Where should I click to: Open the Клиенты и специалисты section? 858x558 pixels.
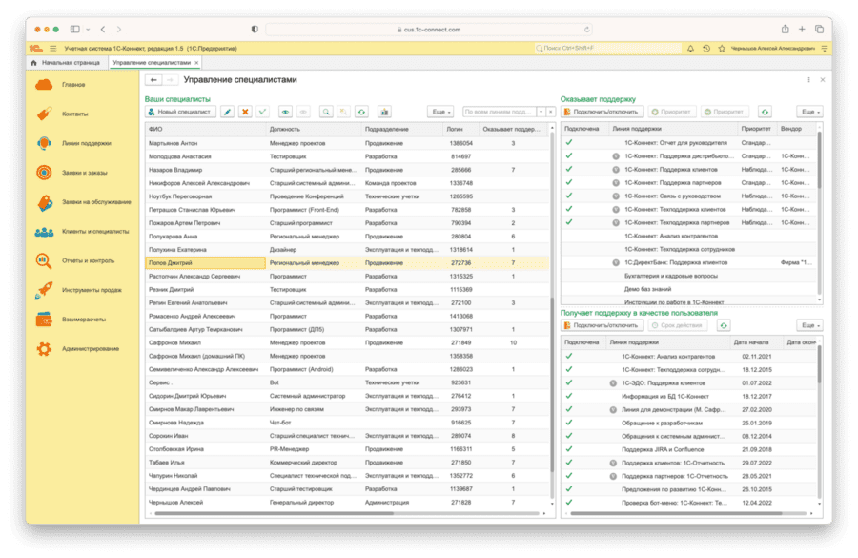pos(82,232)
